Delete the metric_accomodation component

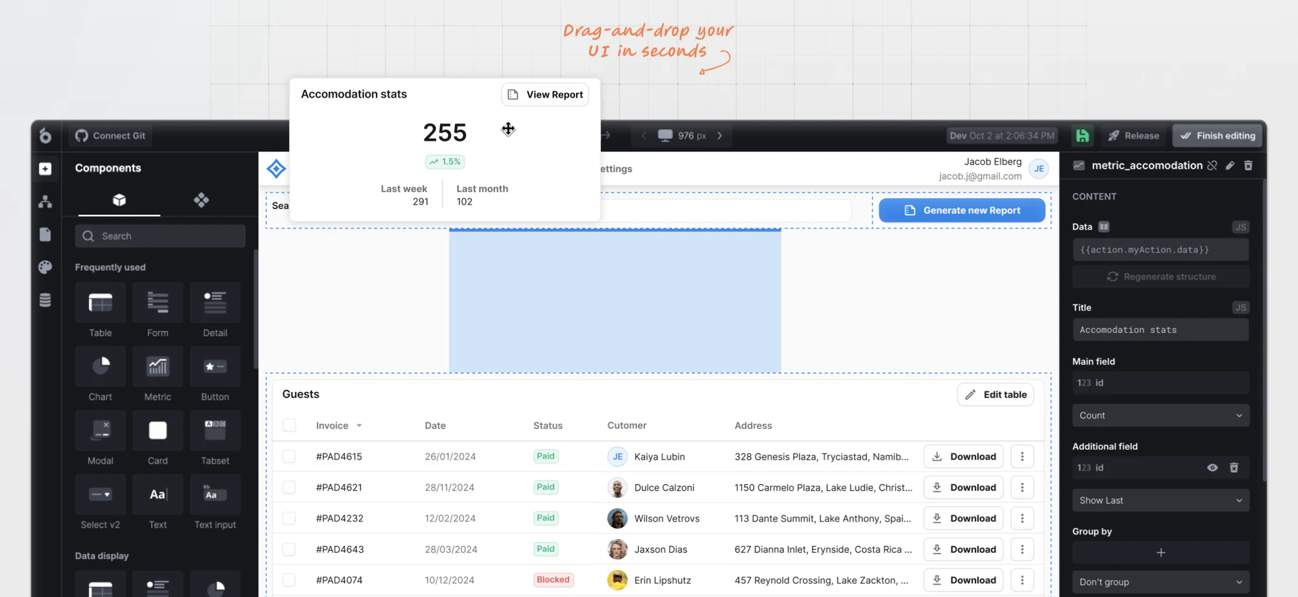[x=1248, y=165]
